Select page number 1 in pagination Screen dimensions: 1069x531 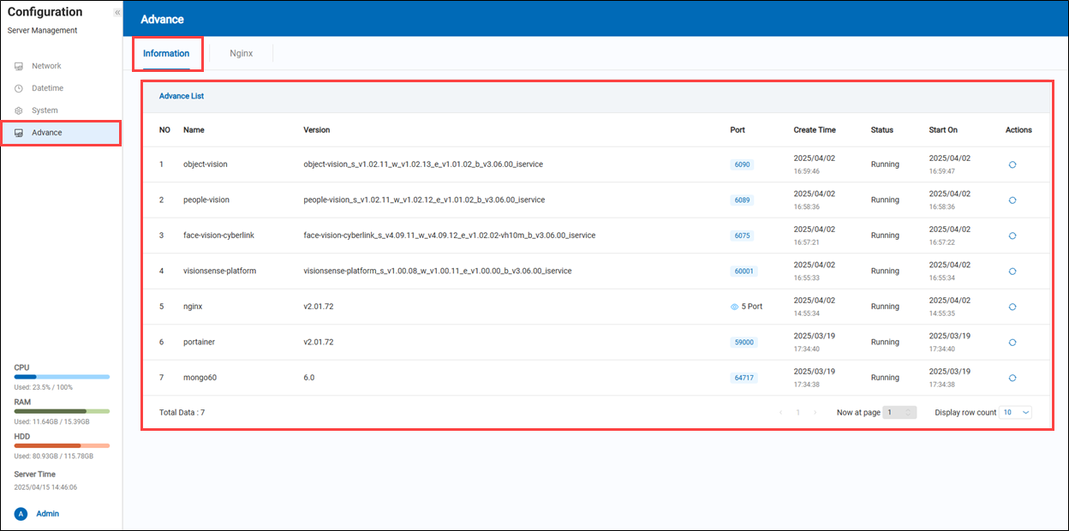click(797, 412)
